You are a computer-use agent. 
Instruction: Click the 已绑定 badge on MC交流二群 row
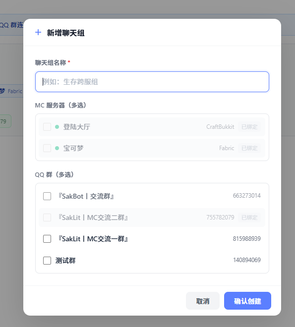click(249, 218)
